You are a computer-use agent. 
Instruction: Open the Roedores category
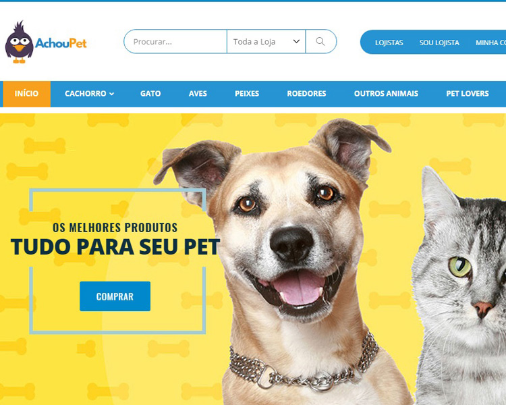(x=306, y=94)
